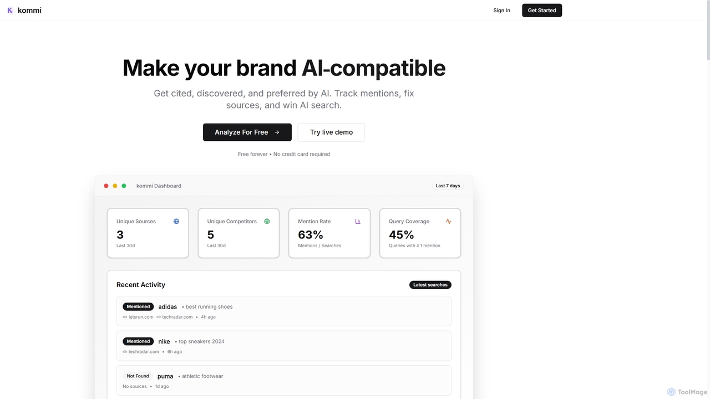Click the Not Found tag on puma row
710x399 pixels.
(x=138, y=376)
